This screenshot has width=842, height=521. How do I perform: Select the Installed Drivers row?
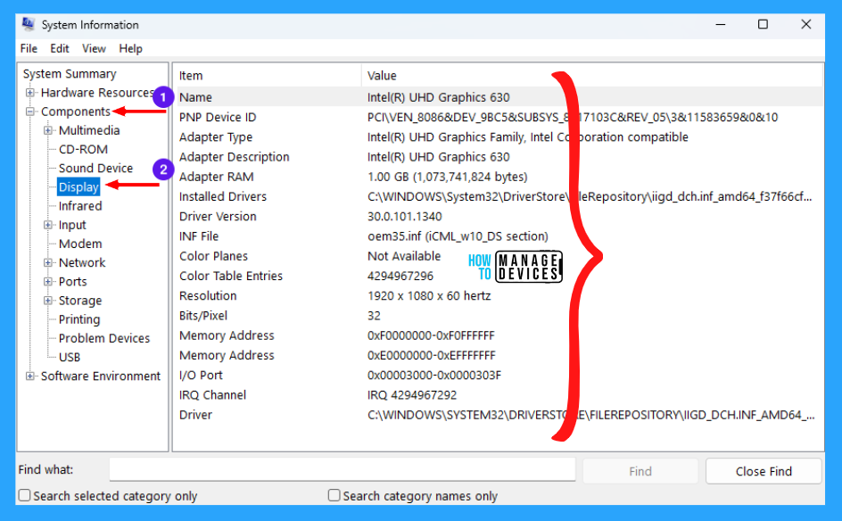coord(499,196)
